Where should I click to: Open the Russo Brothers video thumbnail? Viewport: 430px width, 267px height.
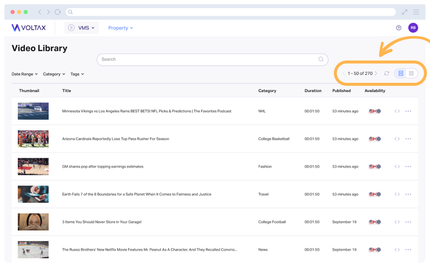tap(33, 250)
